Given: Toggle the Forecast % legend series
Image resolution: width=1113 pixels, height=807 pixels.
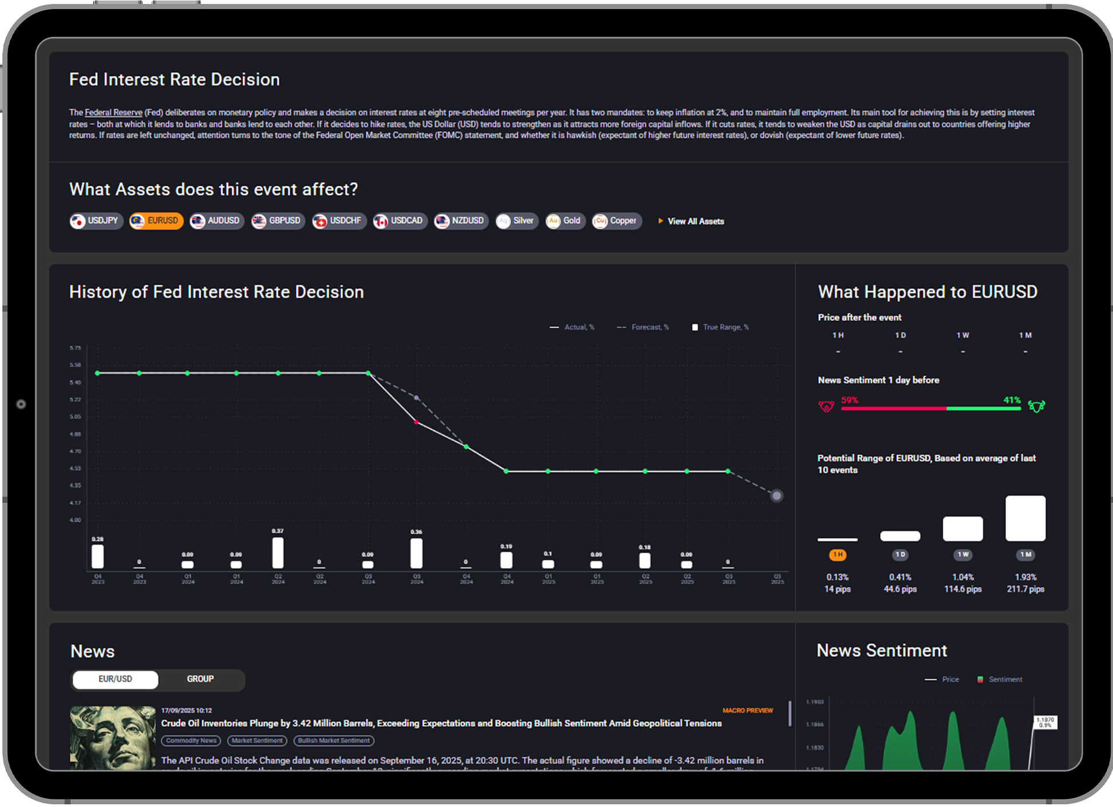Looking at the screenshot, I should [x=643, y=327].
